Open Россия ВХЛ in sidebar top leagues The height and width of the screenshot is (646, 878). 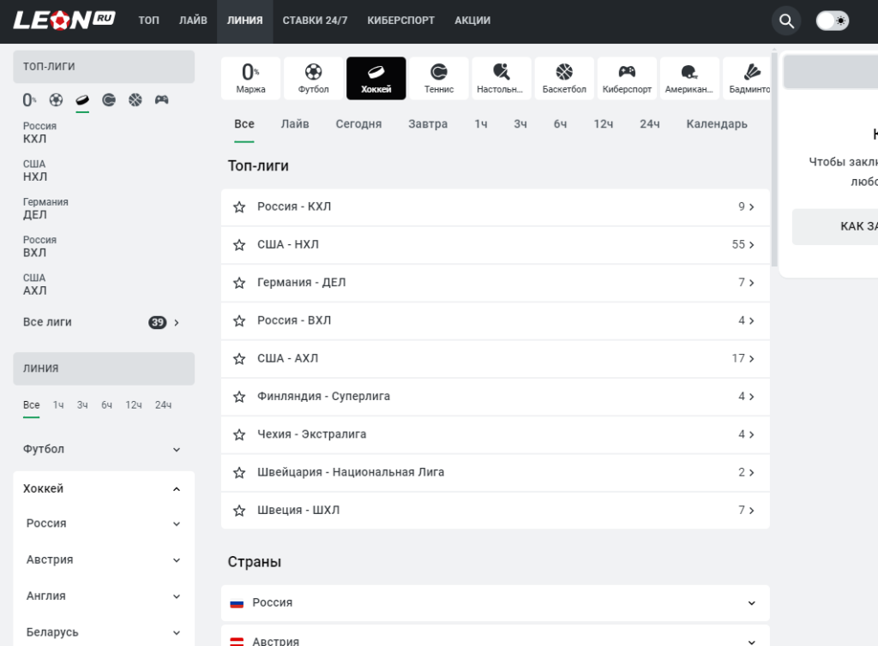40,247
